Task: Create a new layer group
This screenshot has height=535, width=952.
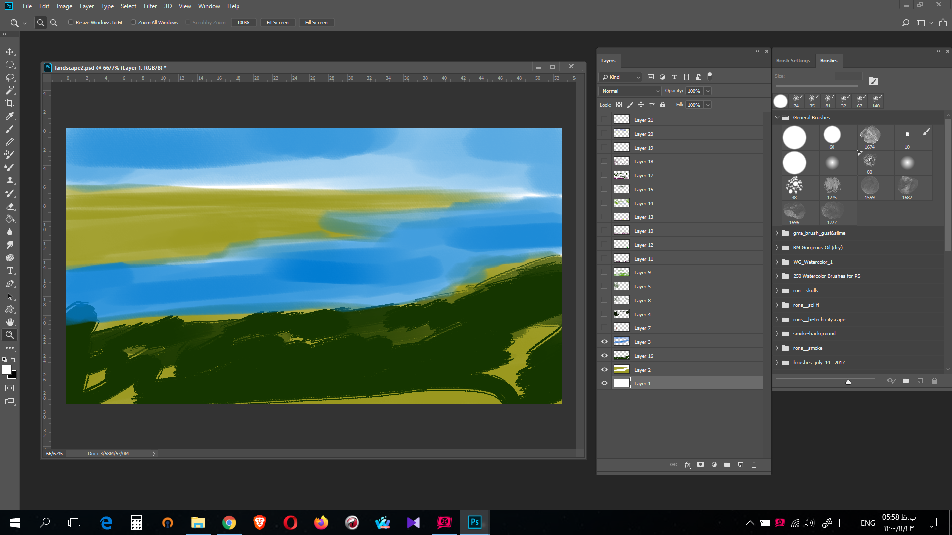Action: pos(727,465)
